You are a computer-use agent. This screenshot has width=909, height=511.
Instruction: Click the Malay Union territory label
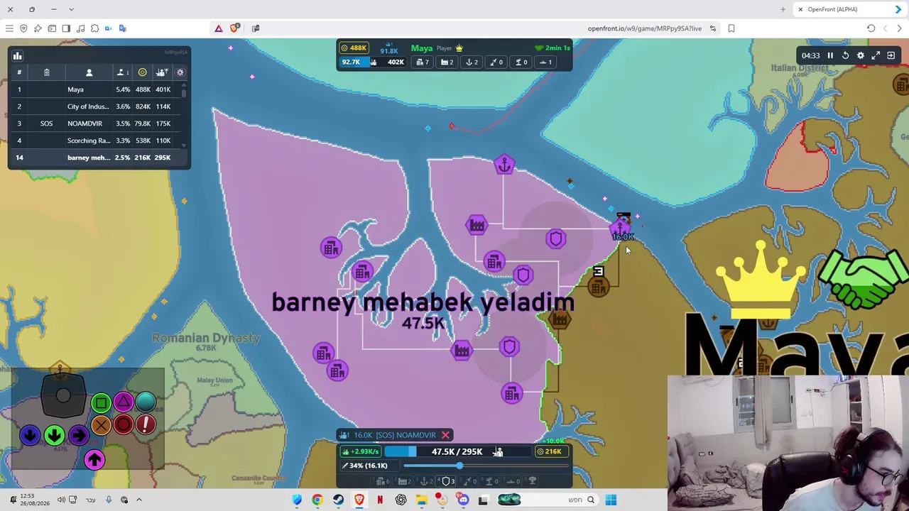click(214, 380)
